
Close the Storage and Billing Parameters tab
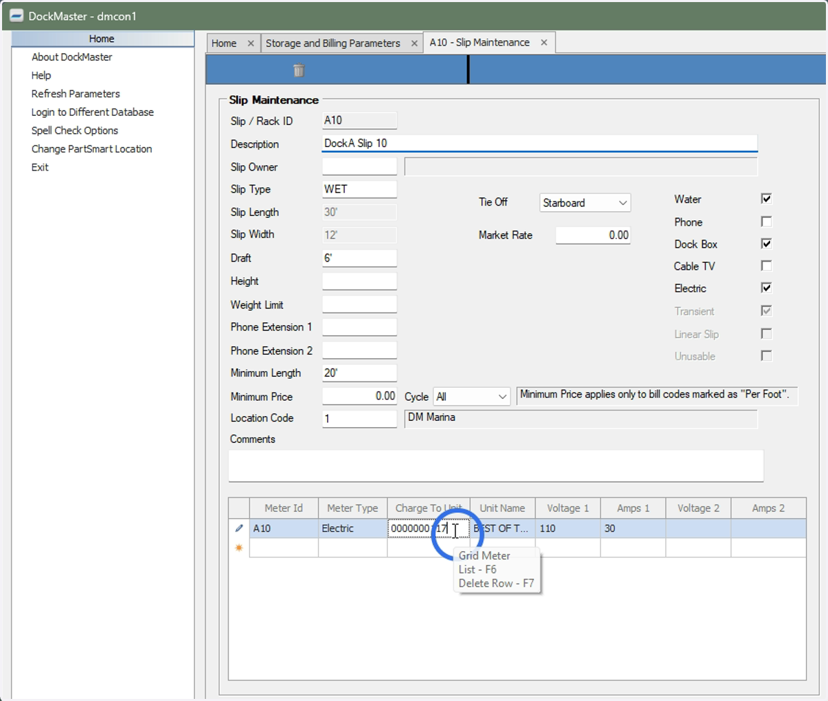pyautogui.click(x=414, y=43)
